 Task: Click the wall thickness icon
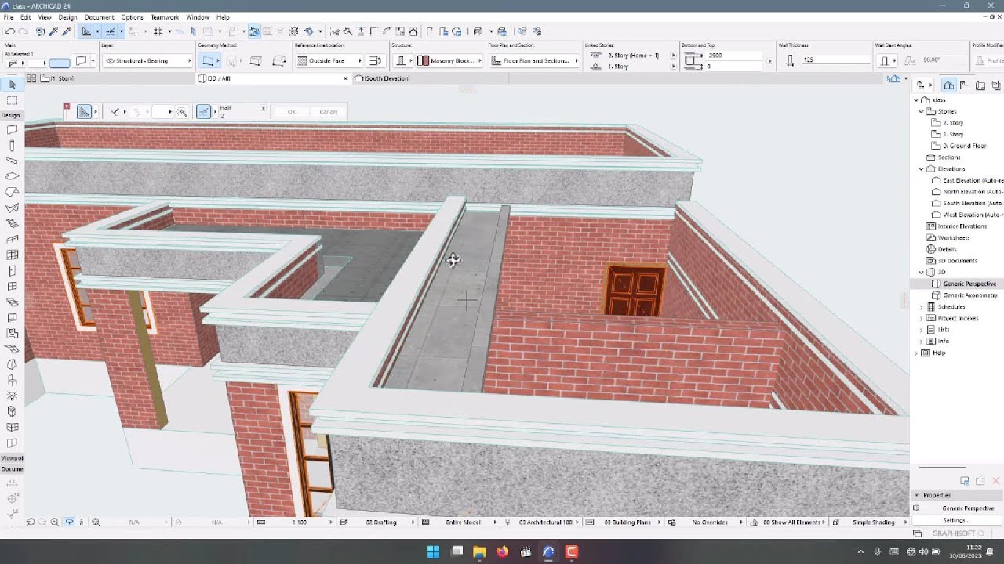(790, 60)
